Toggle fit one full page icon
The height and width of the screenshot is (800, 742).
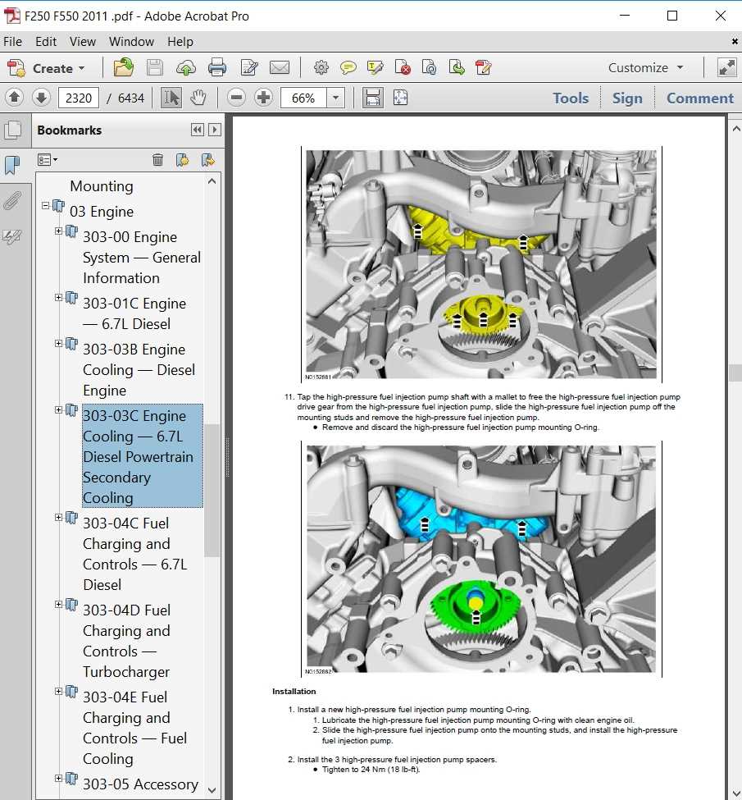click(x=400, y=98)
